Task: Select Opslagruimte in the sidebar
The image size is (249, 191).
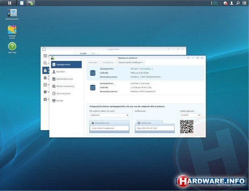Action: [66, 65]
